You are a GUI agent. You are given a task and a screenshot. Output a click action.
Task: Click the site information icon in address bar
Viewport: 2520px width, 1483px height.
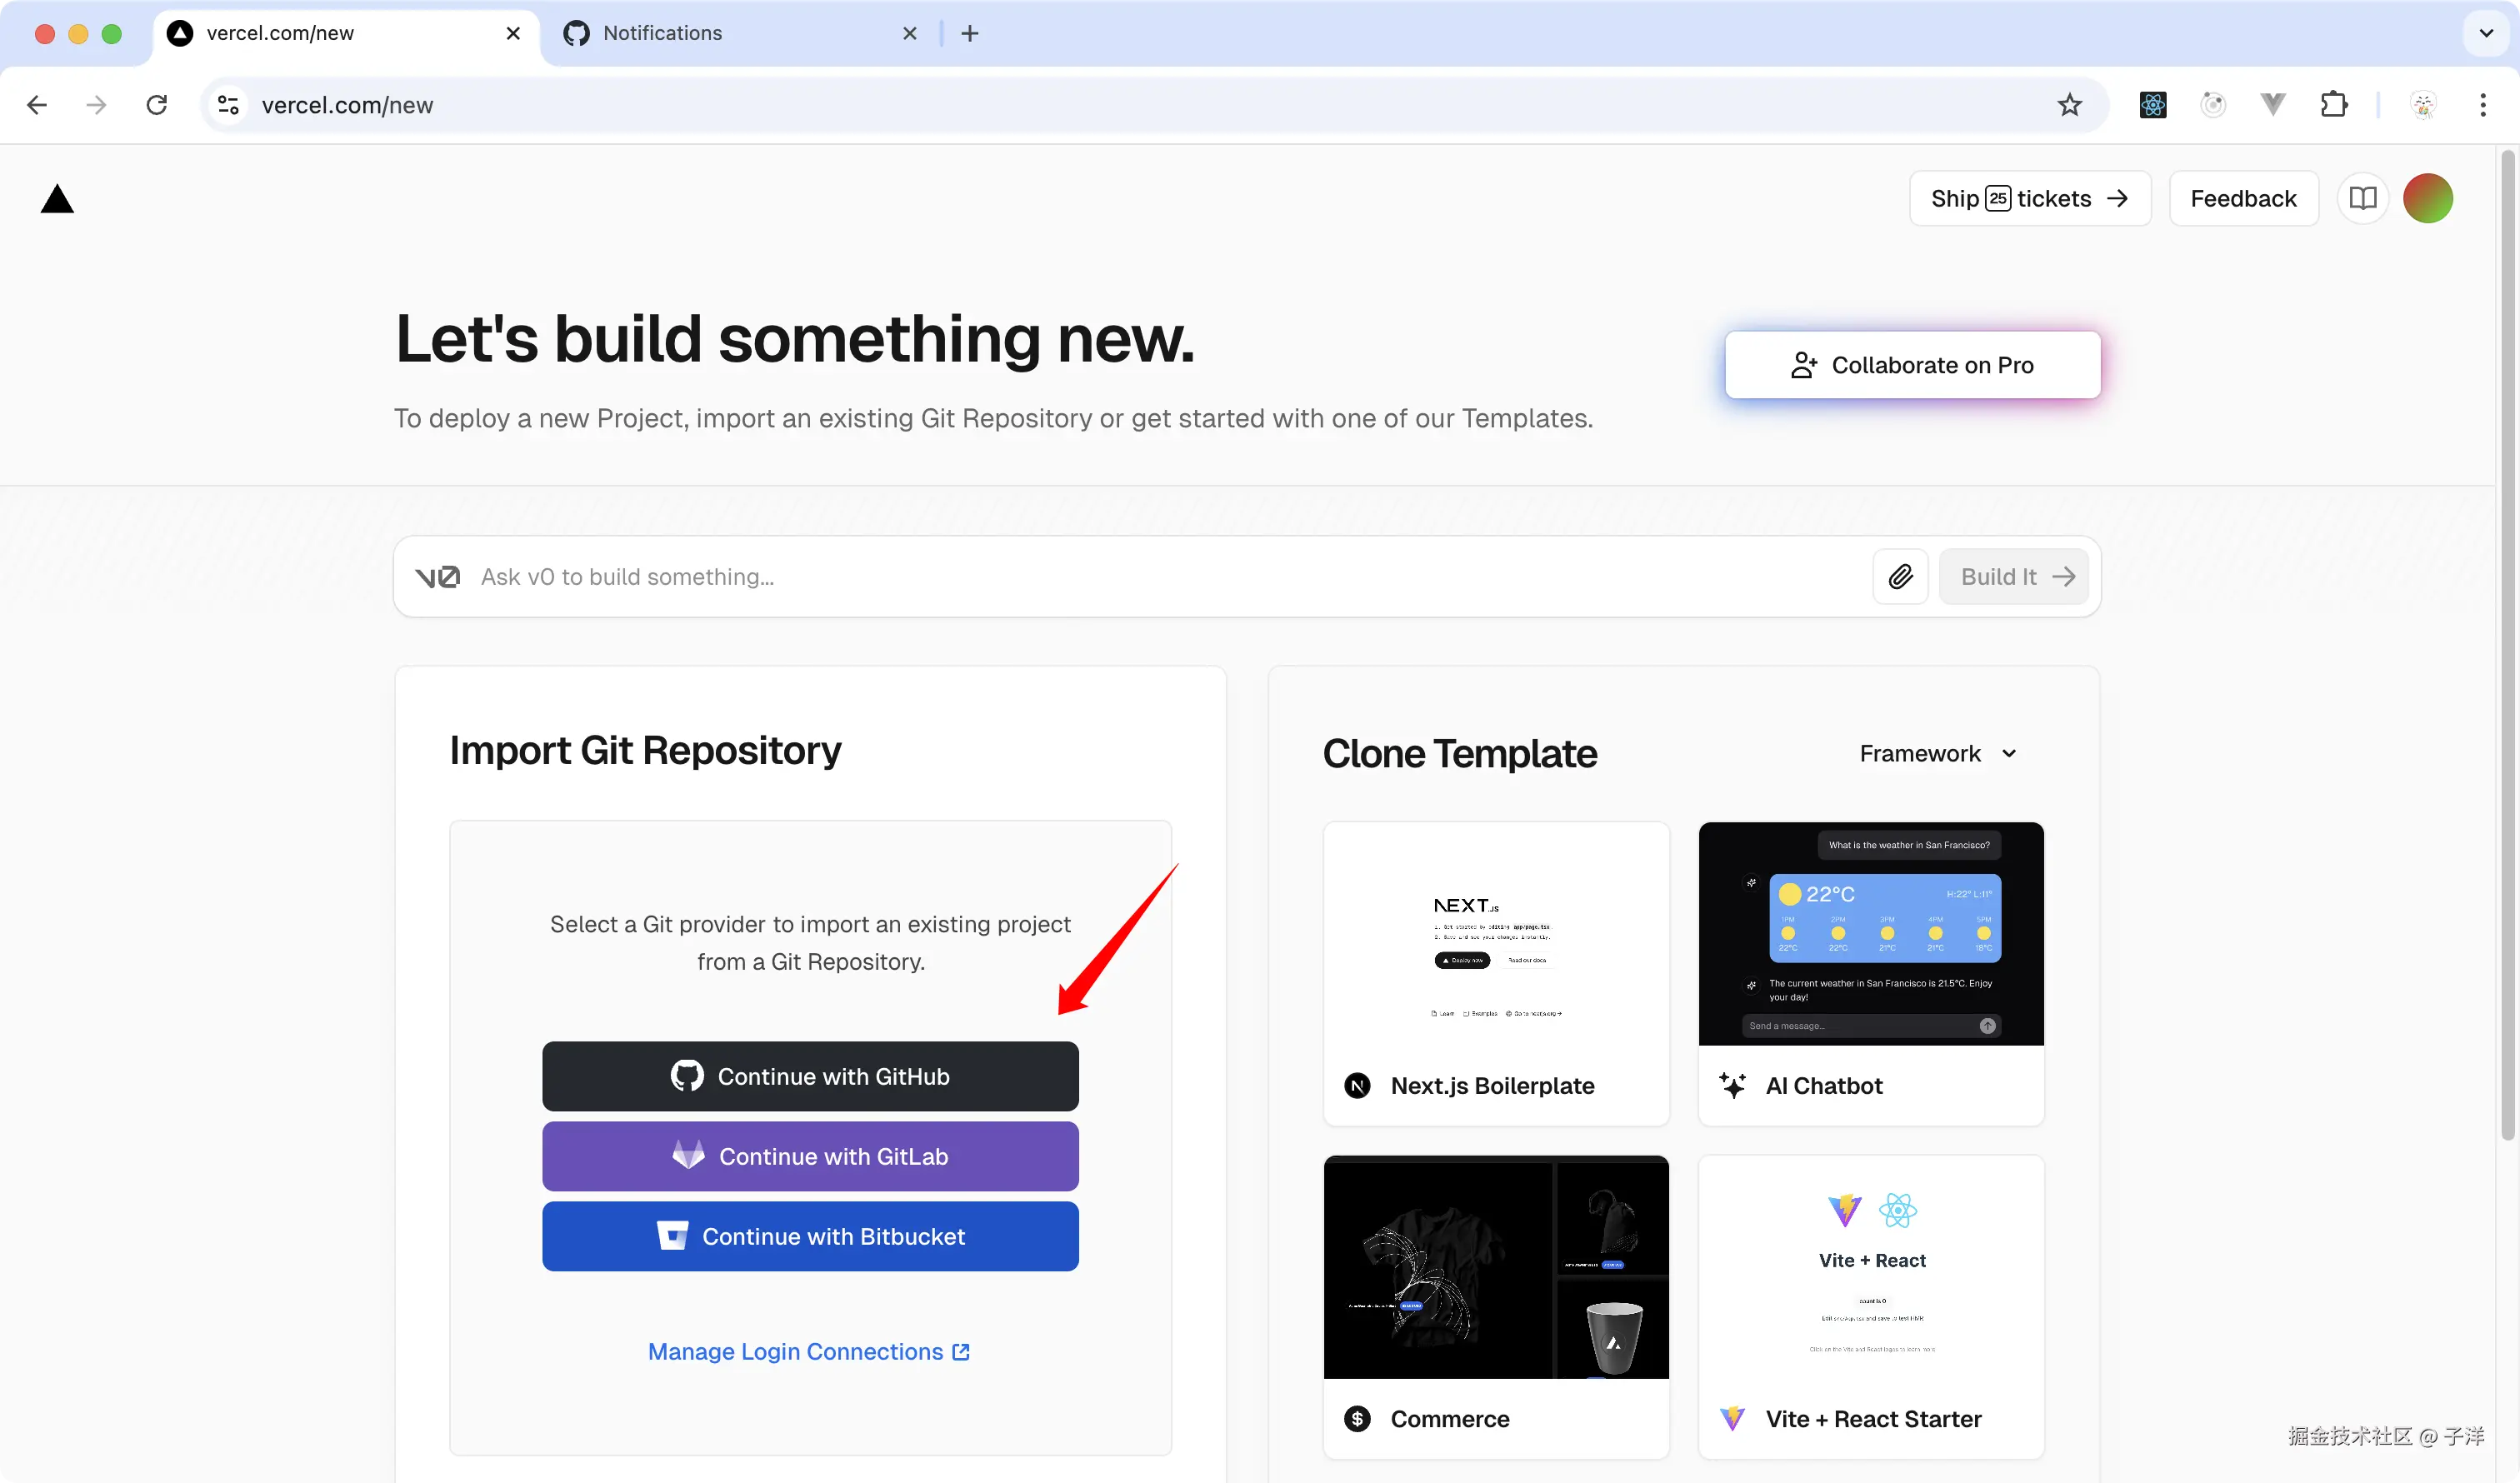[x=228, y=105]
